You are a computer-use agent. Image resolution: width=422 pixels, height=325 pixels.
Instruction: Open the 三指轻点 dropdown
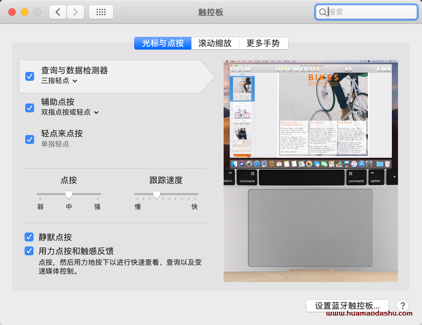[59, 81]
